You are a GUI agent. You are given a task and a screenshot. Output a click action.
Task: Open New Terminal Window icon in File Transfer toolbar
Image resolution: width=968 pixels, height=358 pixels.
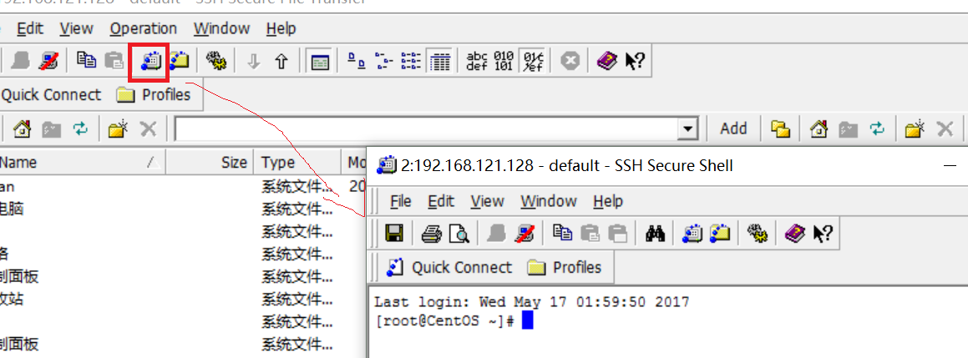click(150, 60)
